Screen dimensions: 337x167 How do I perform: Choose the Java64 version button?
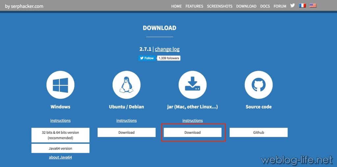pyautogui.click(x=60, y=148)
